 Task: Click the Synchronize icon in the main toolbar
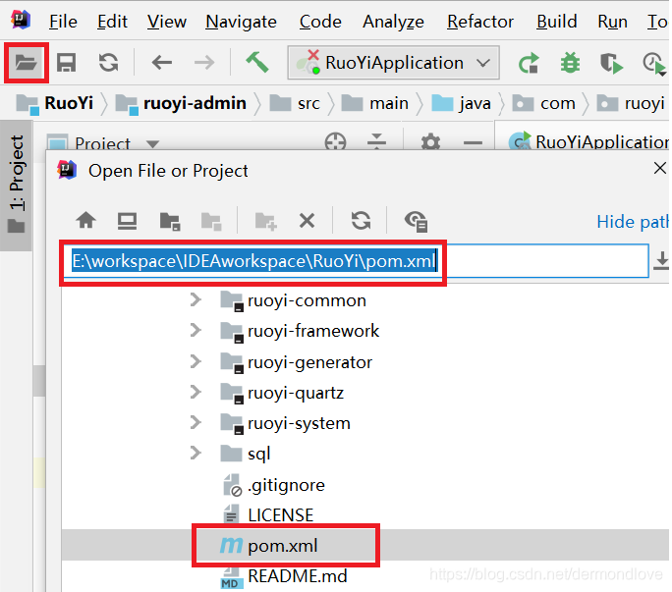point(108,63)
